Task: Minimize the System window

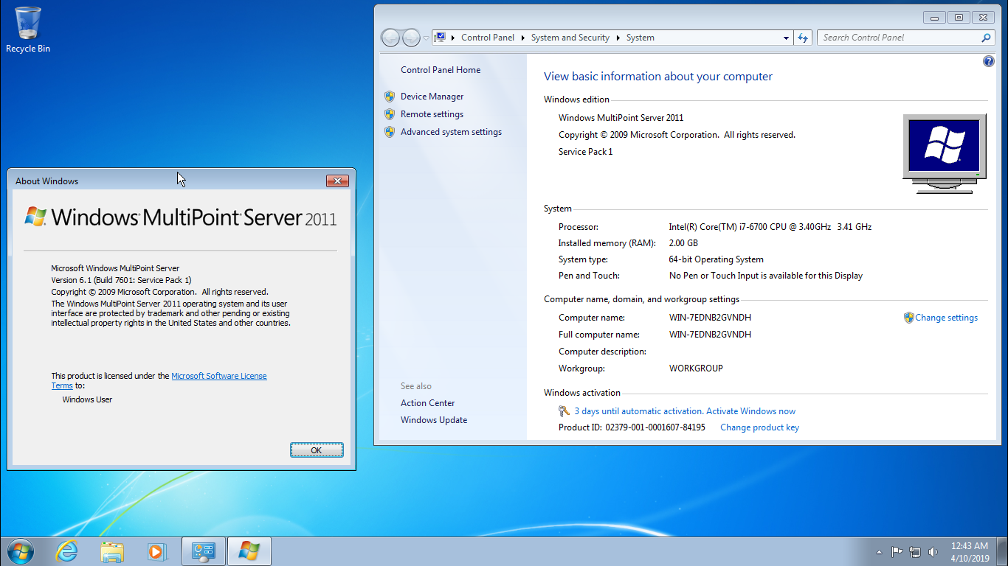Action: (x=934, y=17)
